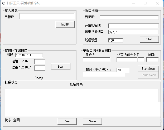Screen dimensions: 164x130
Task: Click the 端口 input field in batch scan
Action: click(x=152, y=59)
